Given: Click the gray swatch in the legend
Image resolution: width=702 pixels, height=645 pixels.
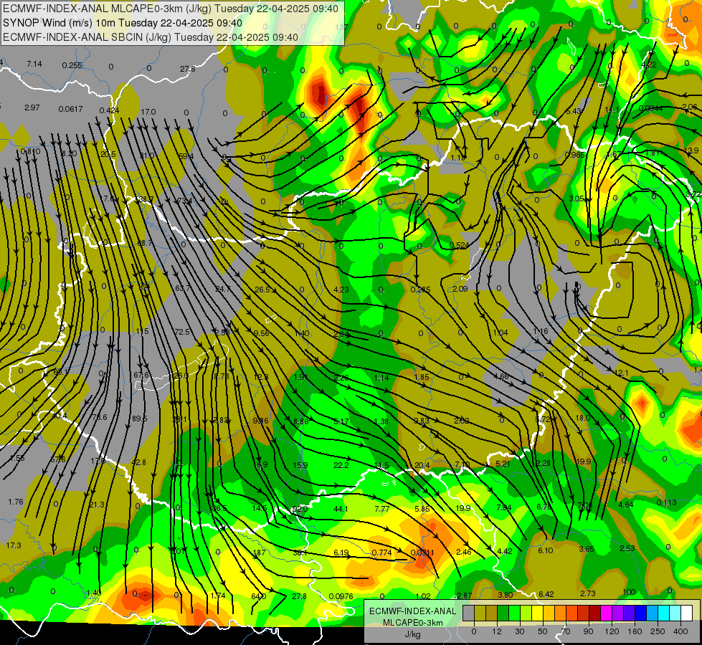Looking at the screenshot, I should click(469, 613).
